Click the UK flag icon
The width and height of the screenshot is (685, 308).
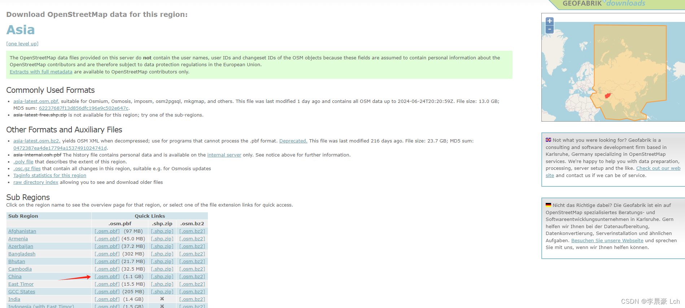(548, 140)
